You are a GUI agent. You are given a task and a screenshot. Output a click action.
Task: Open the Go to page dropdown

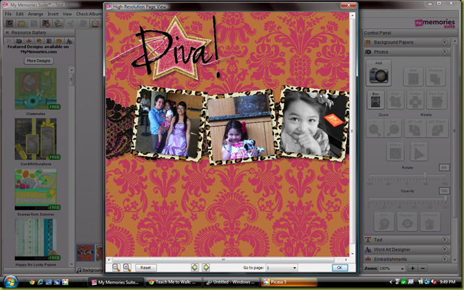click(x=281, y=267)
